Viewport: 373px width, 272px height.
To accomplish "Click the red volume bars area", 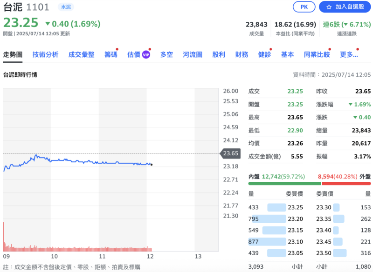I will [x=77, y=249].
